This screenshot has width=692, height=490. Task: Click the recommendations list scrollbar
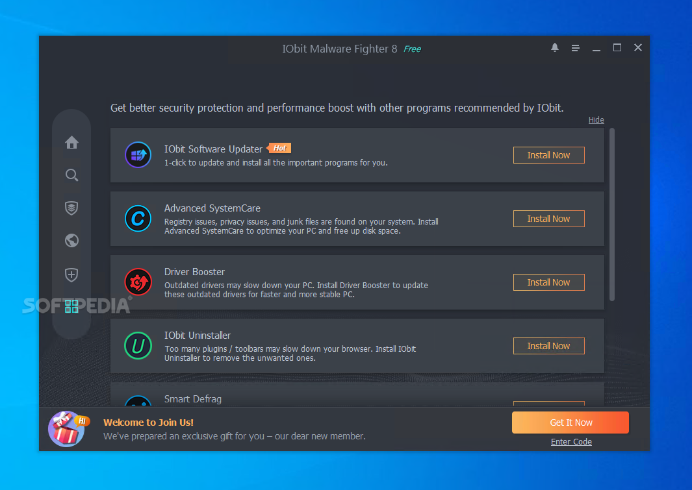coord(612,215)
